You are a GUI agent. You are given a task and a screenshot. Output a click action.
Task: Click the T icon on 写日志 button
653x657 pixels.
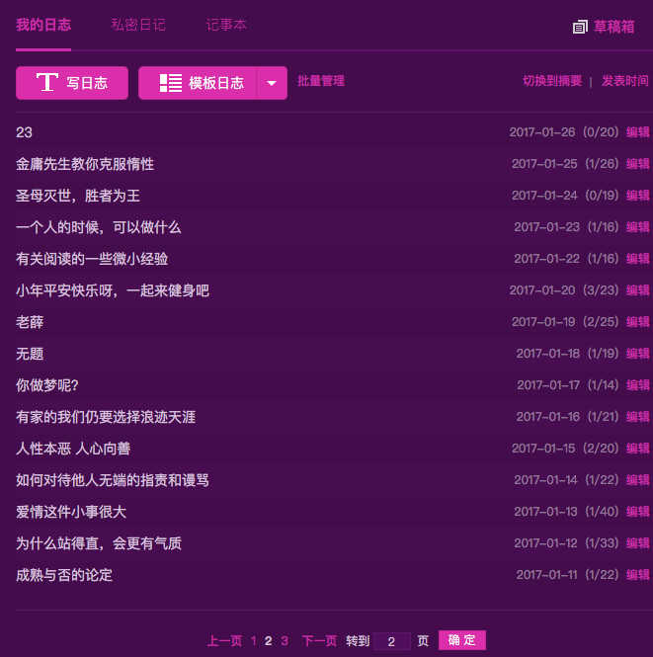pos(46,83)
